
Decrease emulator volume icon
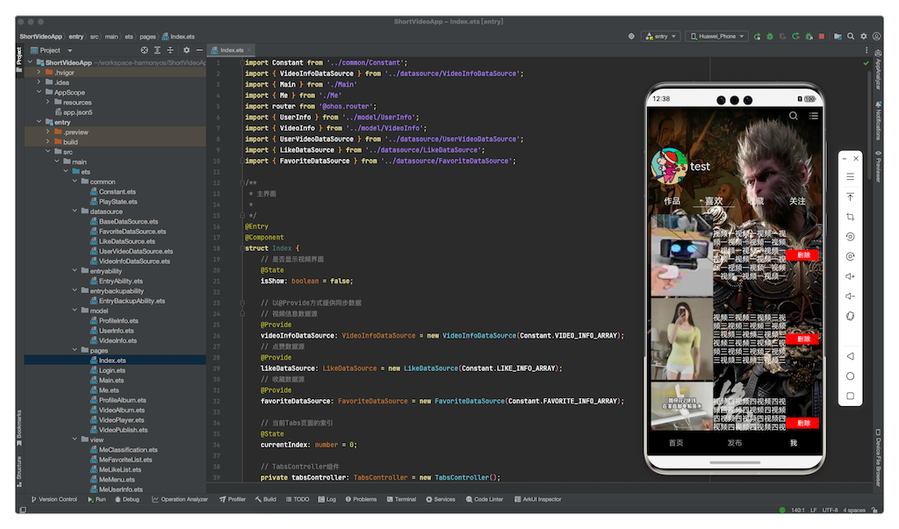pos(850,297)
